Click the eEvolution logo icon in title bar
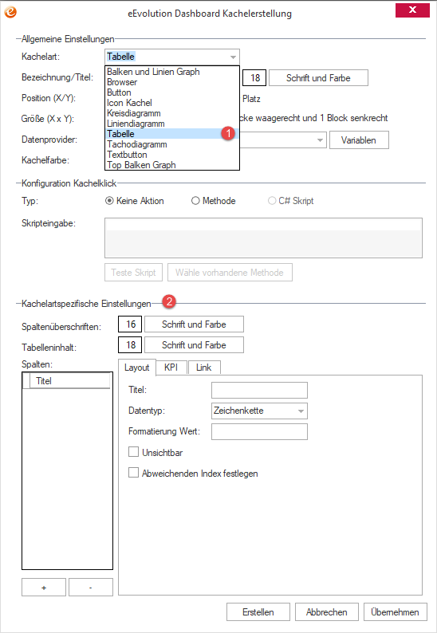437x633 pixels. [10, 12]
